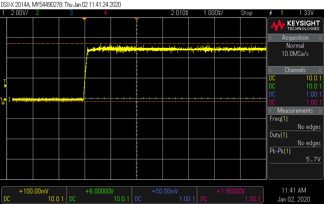Select the channel 4 label
The image size is (324, 204).
click(x=105, y=13)
